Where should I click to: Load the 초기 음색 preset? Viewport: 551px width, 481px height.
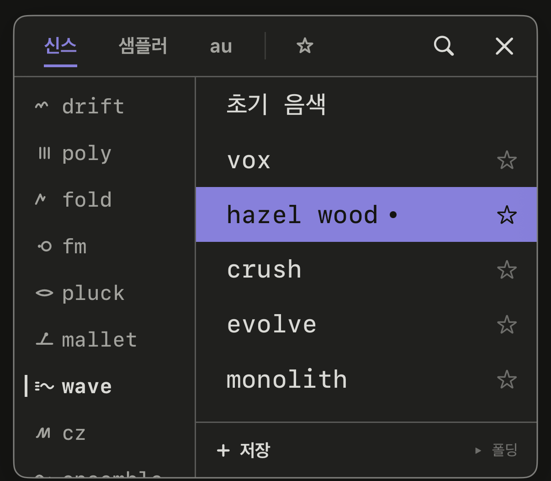pyautogui.click(x=366, y=105)
